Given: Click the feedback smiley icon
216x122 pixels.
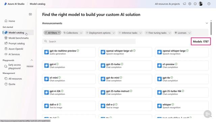Looking at the screenshot, I should pyautogui.click(x=195, y=4).
